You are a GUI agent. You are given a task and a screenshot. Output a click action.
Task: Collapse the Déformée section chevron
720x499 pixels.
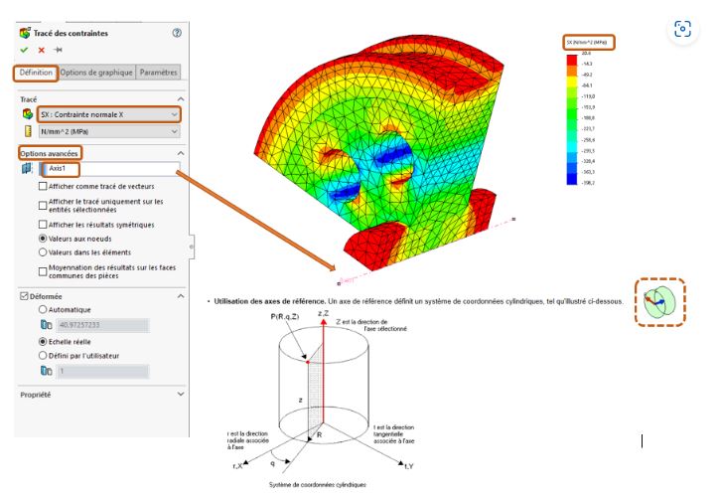coord(181,296)
